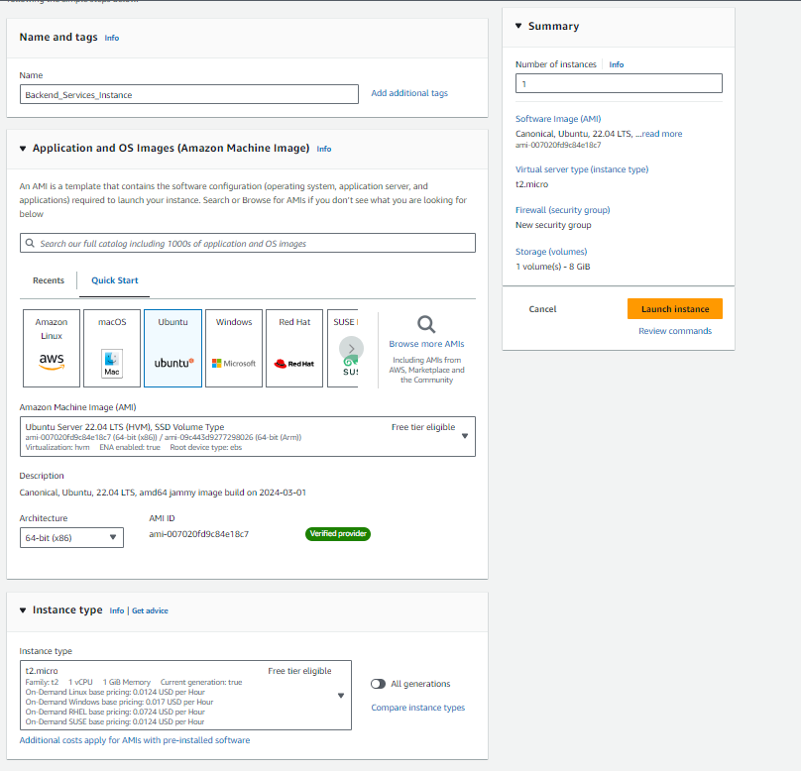This screenshot has width=801, height=771.
Task: Open Info link next to Name and tags
Action: [x=111, y=38]
